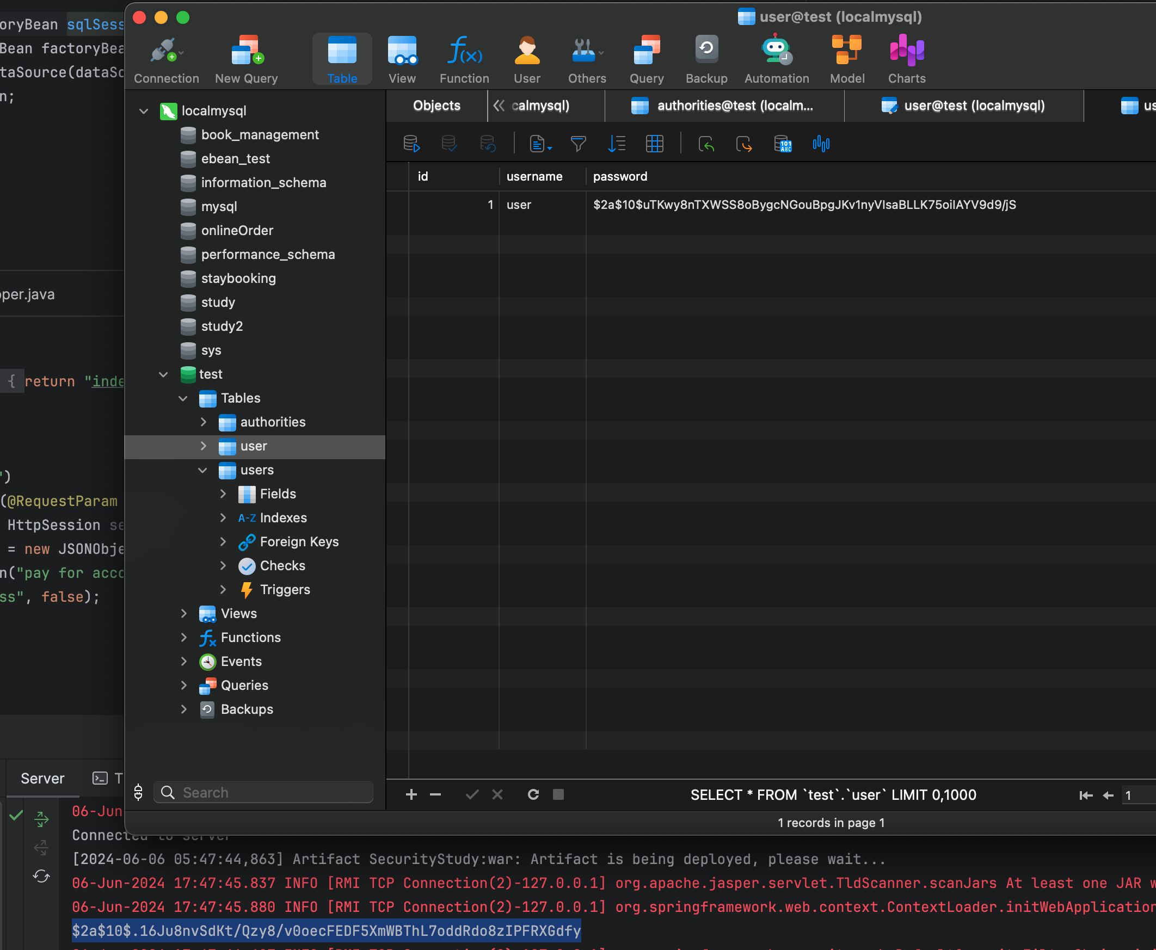Open the New Query tool
Image resolution: width=1156 pixels, height=950 pixels.
click(x=246, y=58)
